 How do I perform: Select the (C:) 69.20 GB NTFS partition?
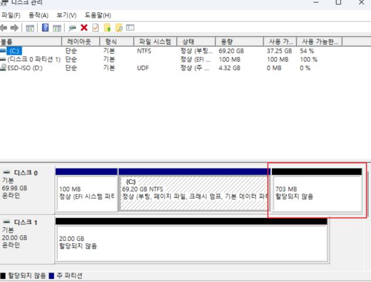coord(194,193)
